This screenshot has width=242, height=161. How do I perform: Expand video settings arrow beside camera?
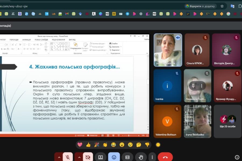click(79, 157)
